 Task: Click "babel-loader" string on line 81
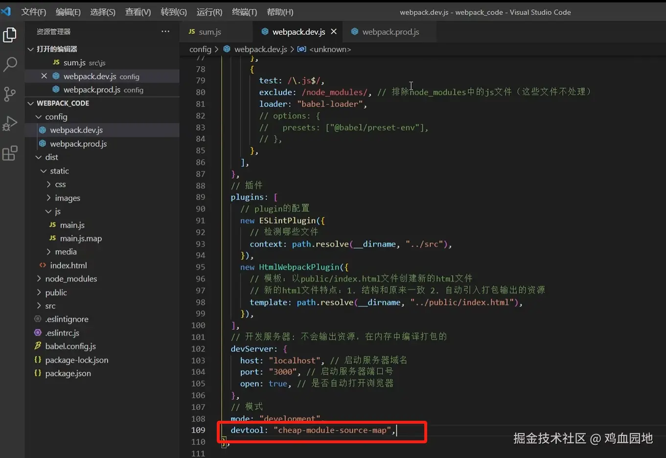point(330,104)
